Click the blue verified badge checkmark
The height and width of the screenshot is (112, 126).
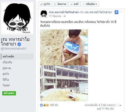19,44
